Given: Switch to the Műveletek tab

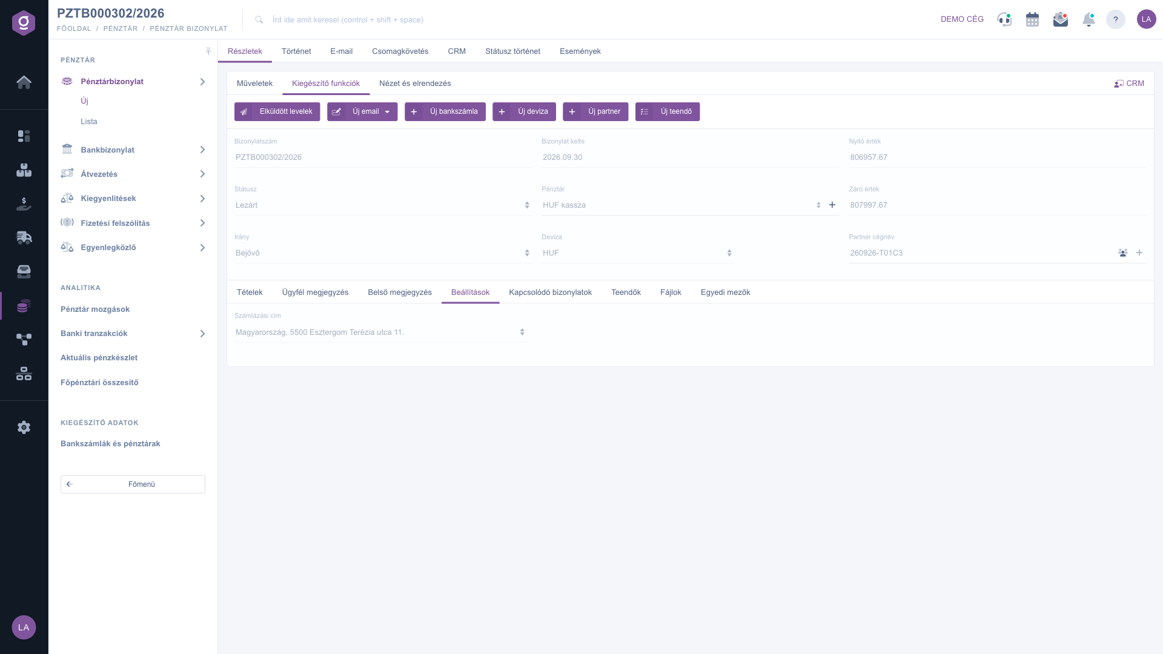Looking at the screenshot, I should [x=254, y=84].
